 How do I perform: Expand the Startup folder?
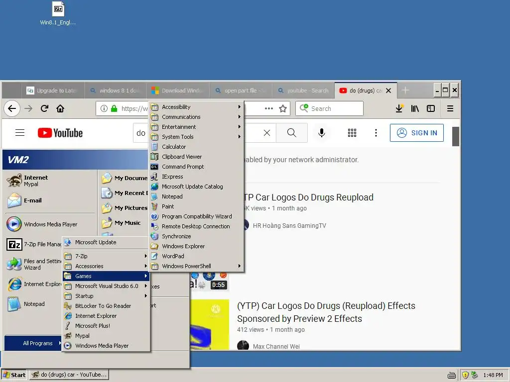point(106,296)
